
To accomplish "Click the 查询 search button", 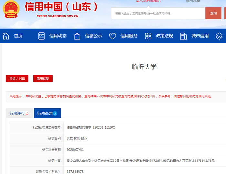I will click(x=213, y=14).
